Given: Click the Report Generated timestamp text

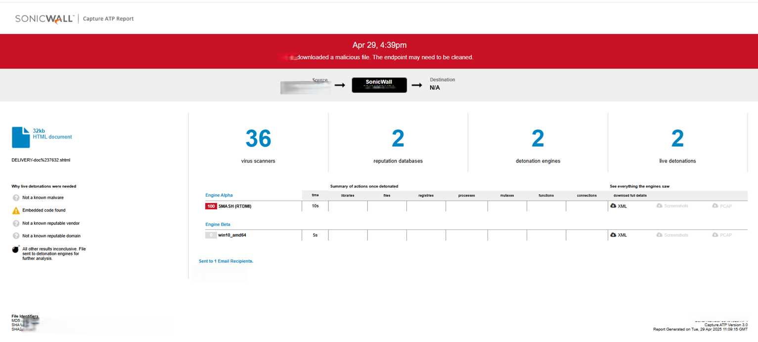Looking at the screenshot, I should (700, 329).
